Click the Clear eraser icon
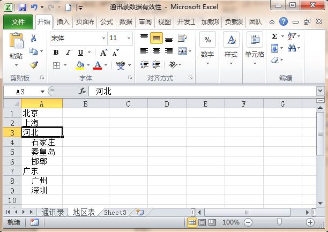 (x=275, y=60)
